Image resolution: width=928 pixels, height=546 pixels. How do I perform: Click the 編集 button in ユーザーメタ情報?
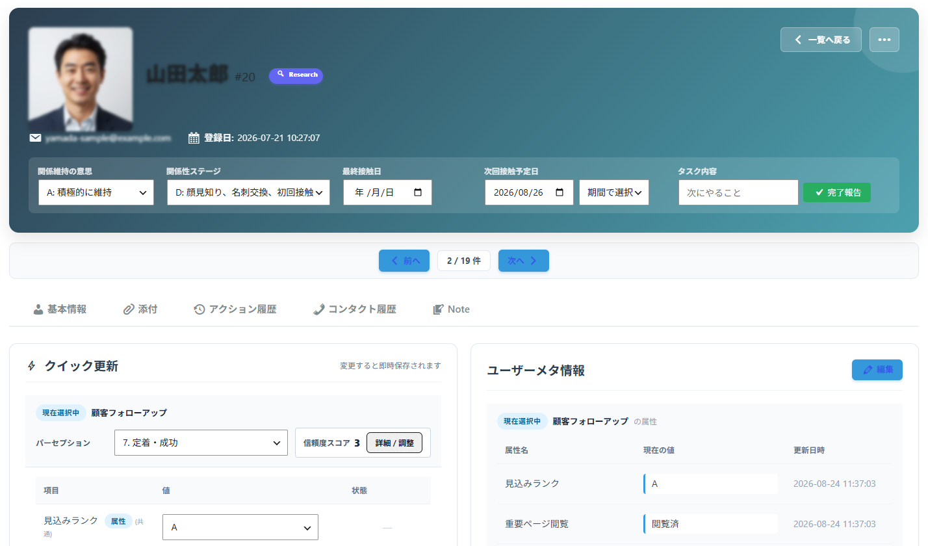click(x=877, y=370)
